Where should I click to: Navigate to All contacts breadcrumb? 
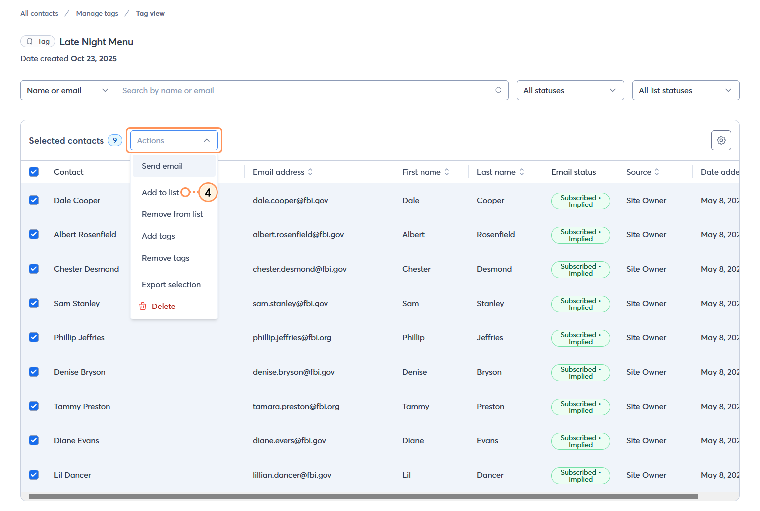pyautogui.click(x=39, y=13)
